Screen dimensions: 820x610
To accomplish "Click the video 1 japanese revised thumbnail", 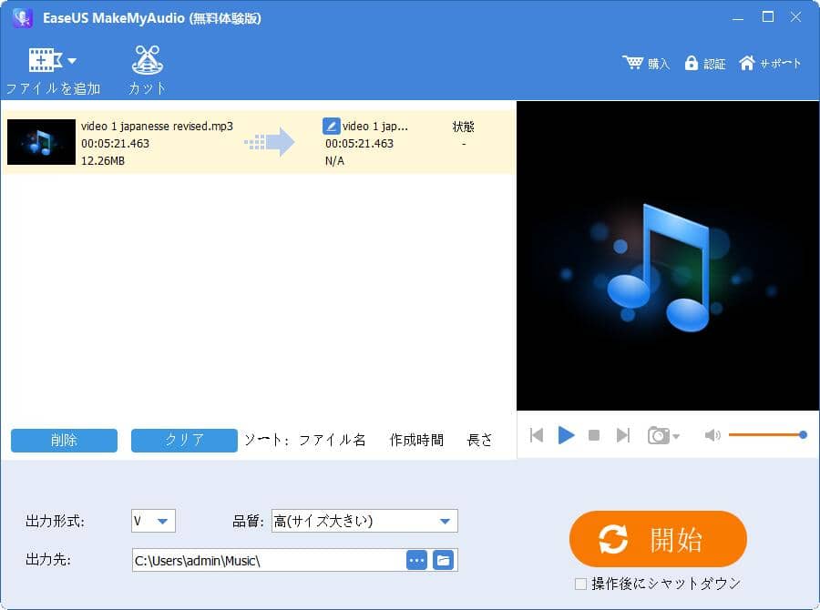I will [40, 142].
